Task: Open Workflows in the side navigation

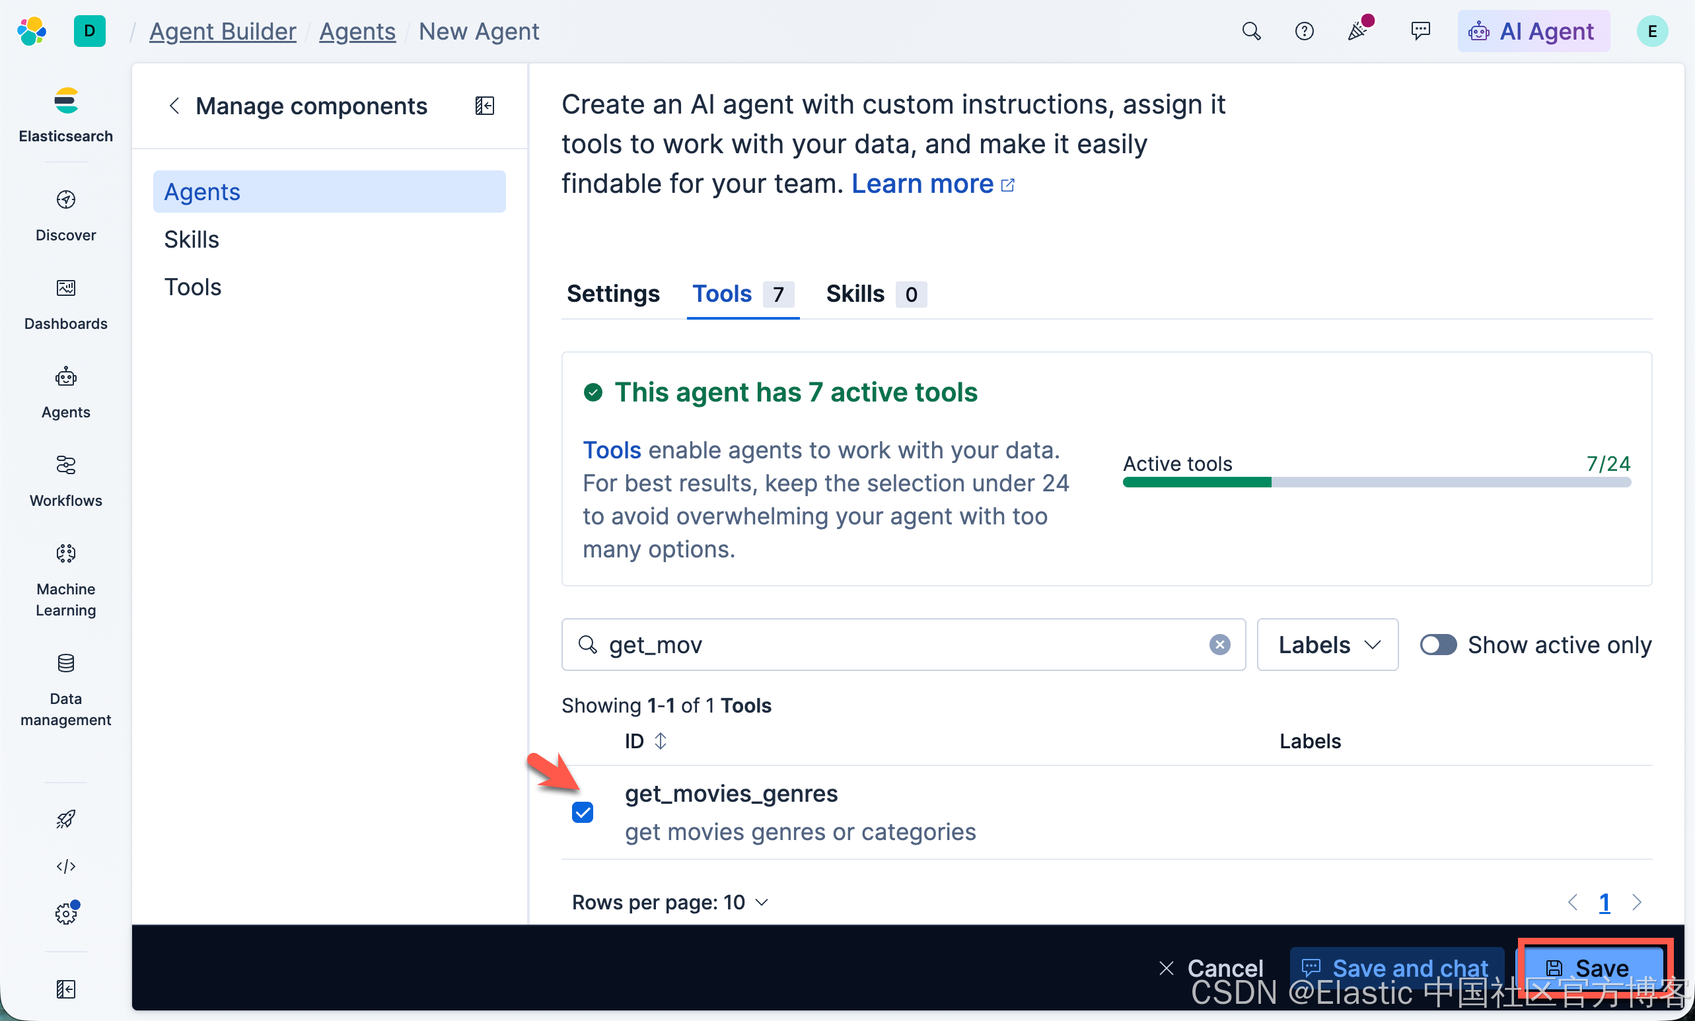Action: [x=66, y=481]
